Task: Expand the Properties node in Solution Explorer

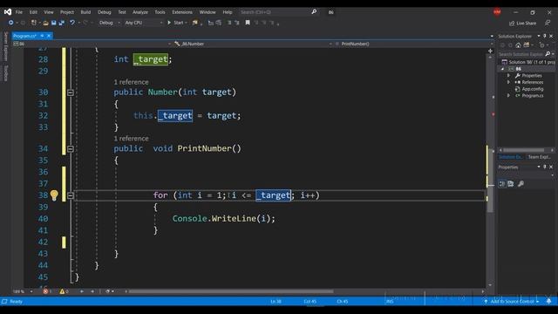Action: coord(508,76)
